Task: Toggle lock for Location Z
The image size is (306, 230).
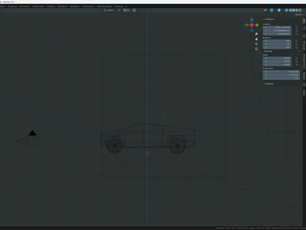Action: [296, 34]
